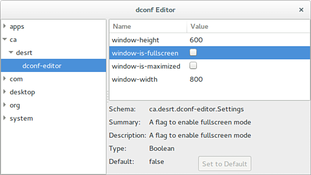Viewport: 311px width, 175px height.
Task: Collapse the desrt subfolder arrow
Action: tap(11, 53)
